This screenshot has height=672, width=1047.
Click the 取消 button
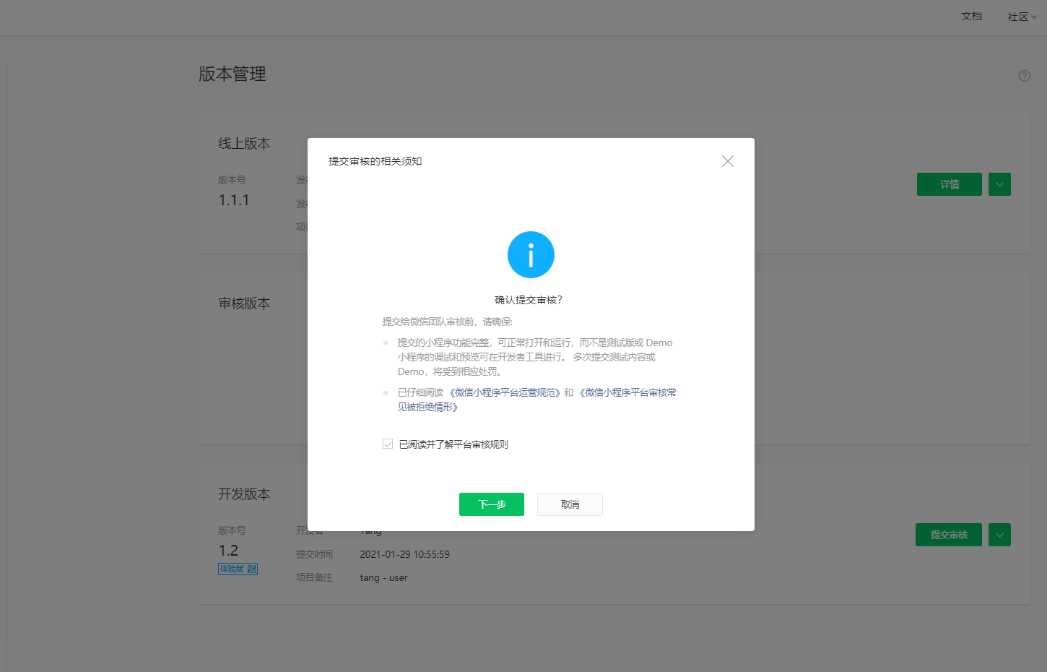point(570,504)
